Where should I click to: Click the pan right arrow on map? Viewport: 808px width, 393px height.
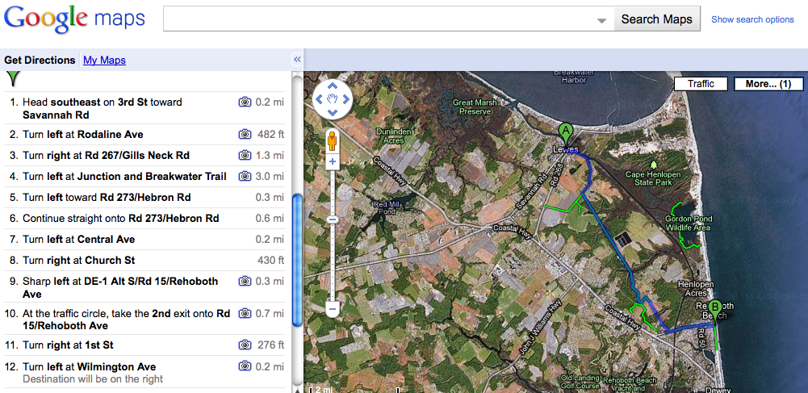coord(345,99)
